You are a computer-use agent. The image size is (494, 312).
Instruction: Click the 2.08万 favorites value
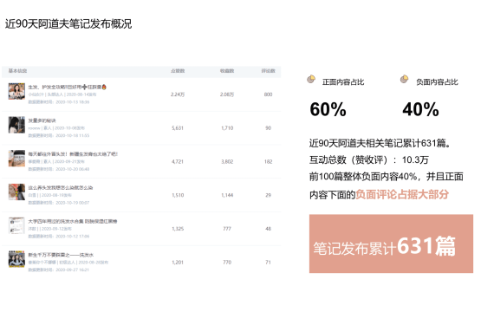coord(227,94)
